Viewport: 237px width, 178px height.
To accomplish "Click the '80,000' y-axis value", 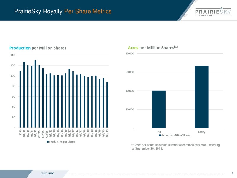I will 130,53.
